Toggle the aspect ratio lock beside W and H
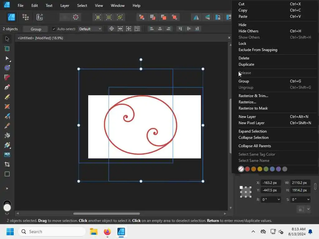The image size is (319, 239). 315,186
